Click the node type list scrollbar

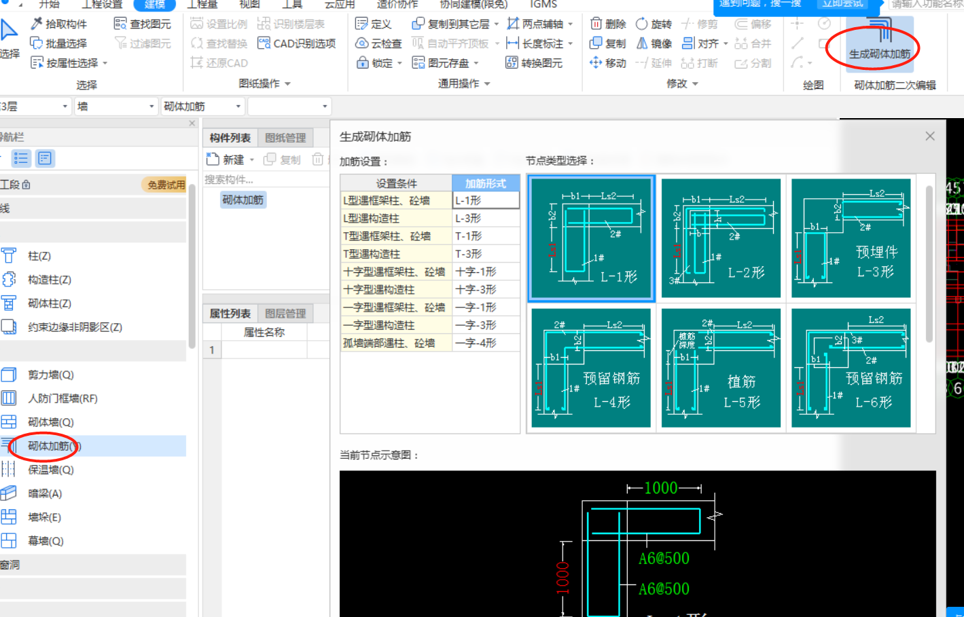pos(929,265)
